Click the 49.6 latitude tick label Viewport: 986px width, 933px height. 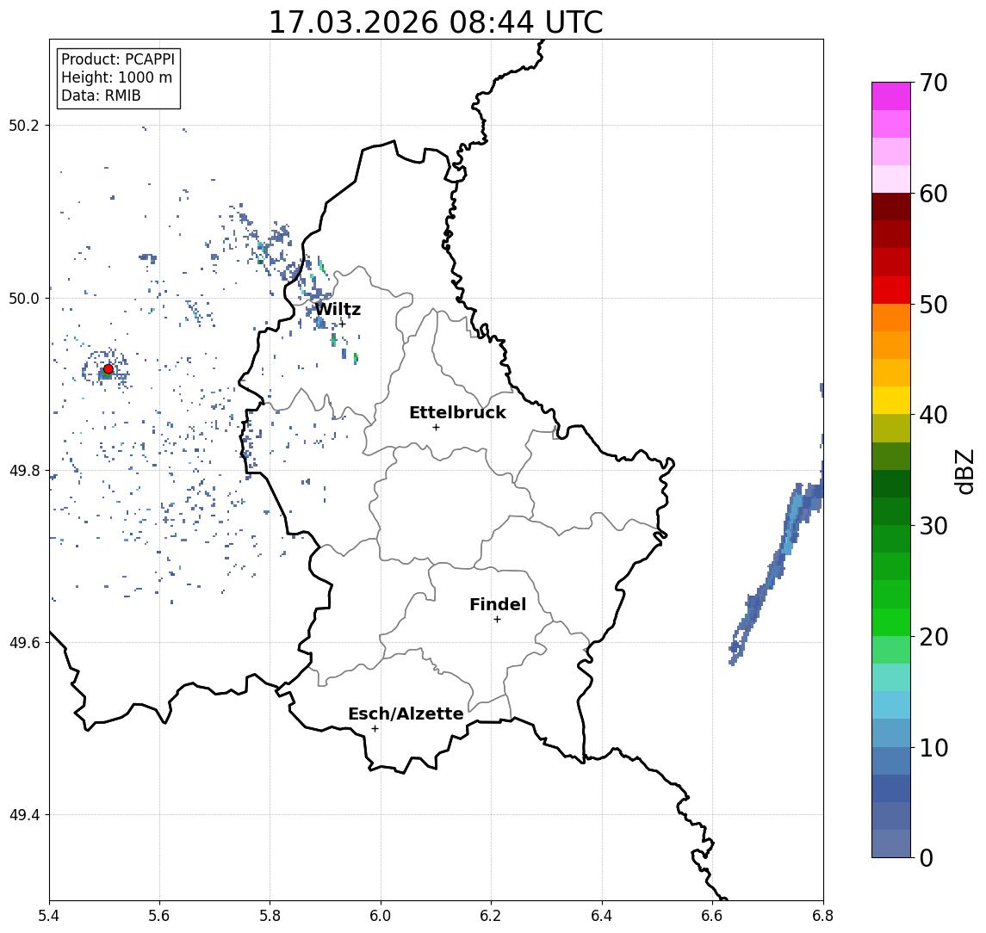23,643
